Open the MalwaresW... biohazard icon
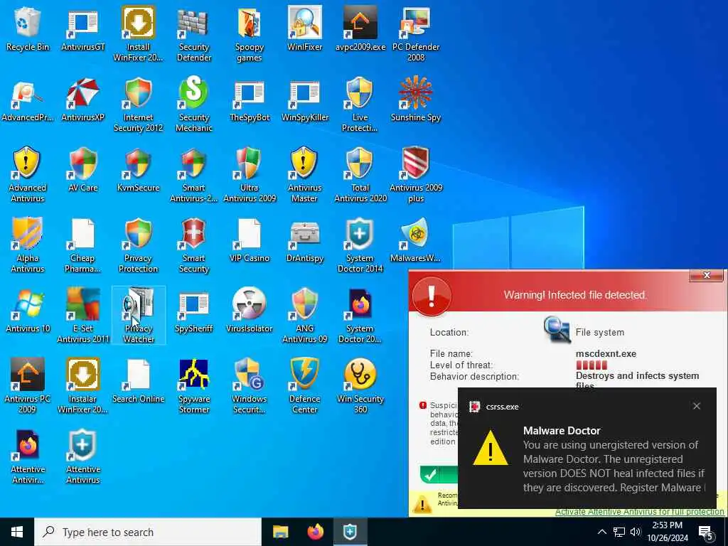The height and width of the screenshot is (546, 728). 416,240
